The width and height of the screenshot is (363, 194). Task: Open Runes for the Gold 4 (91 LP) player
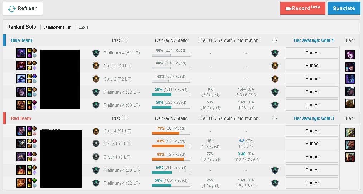click(311, 131)
